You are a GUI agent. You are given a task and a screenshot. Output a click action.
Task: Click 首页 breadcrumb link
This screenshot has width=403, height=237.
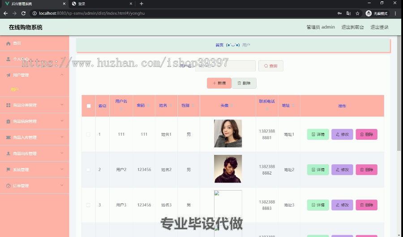219,45
